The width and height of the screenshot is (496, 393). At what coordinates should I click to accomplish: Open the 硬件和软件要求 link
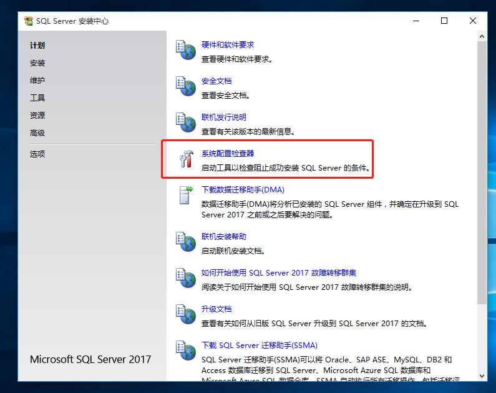tap(228, 45)
